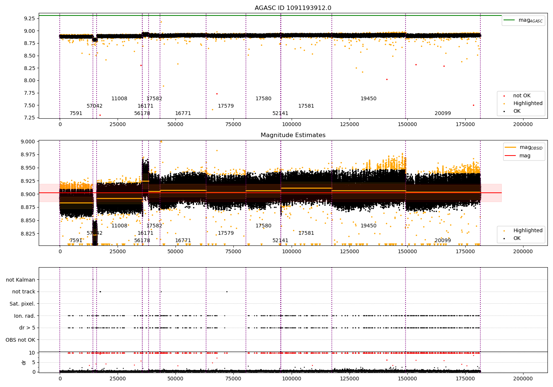The image size is (553, 387).
Task: Click obsid label 56178 in the top plot
Action: [x=142, y=113]
